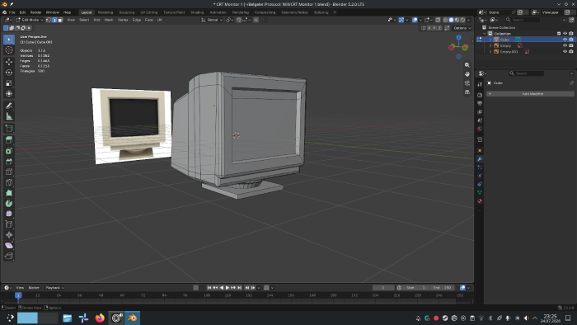This screenshot has height=325, width=577.
Task: Activate the Poly Build tool
Action: (x=9, y=193)
